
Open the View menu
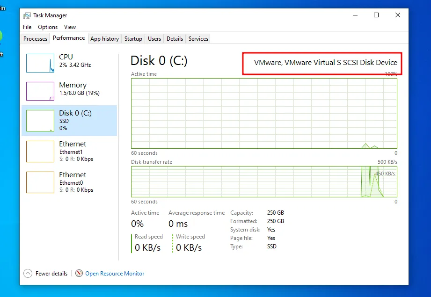point(70,27)
